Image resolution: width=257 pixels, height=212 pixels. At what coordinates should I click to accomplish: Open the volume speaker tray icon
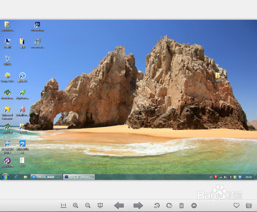tap(225, 177)
